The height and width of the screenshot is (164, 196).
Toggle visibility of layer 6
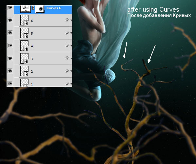coord(10,20)
